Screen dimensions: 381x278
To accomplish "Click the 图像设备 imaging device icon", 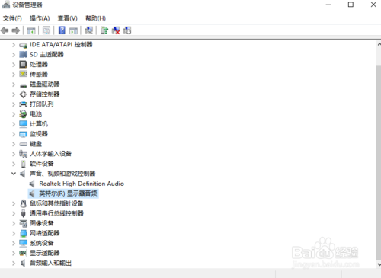I will [x=24, y=223].
